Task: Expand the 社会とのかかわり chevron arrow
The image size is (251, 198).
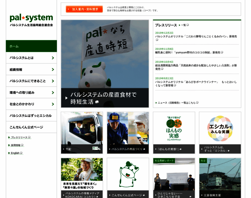Action: 53,104
